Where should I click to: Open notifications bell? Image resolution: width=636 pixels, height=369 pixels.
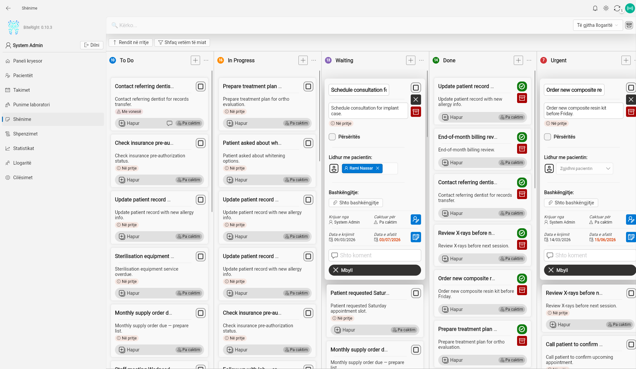pyautogui.click(x=595, y=8)
